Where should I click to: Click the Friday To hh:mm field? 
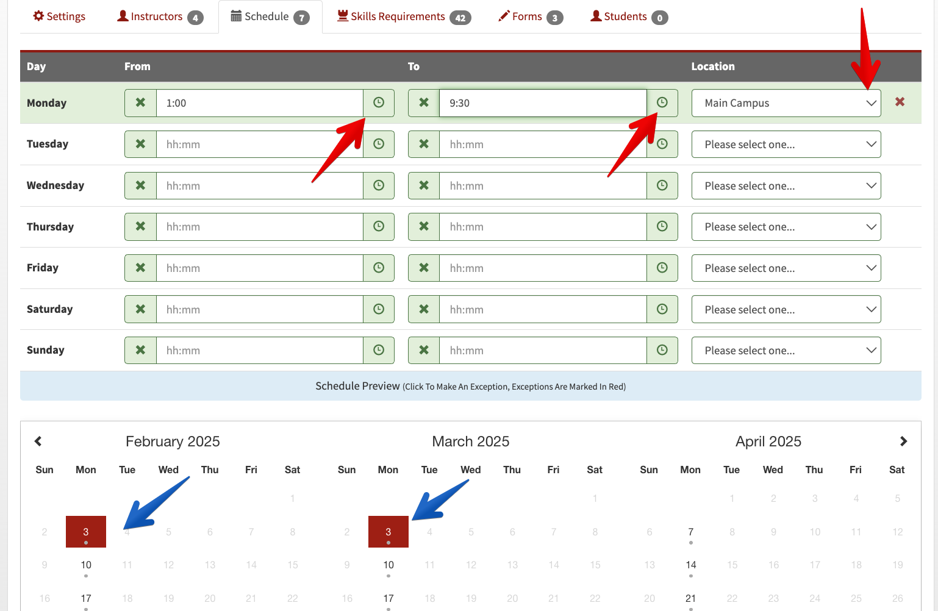[x=543, y=268]
